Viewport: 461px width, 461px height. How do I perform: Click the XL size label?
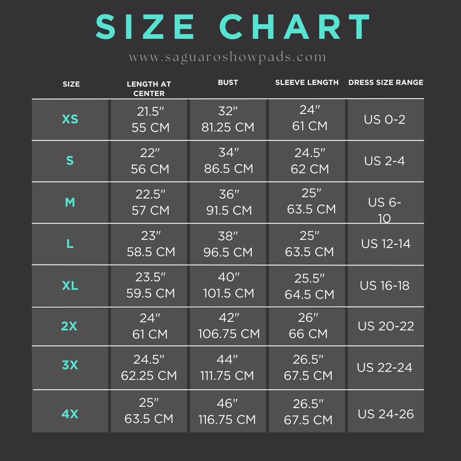(x=70, y=286)
